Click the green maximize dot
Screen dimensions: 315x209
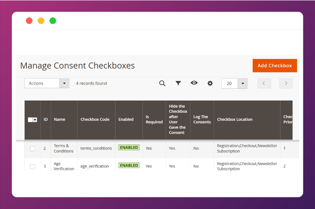pos(53,21)
